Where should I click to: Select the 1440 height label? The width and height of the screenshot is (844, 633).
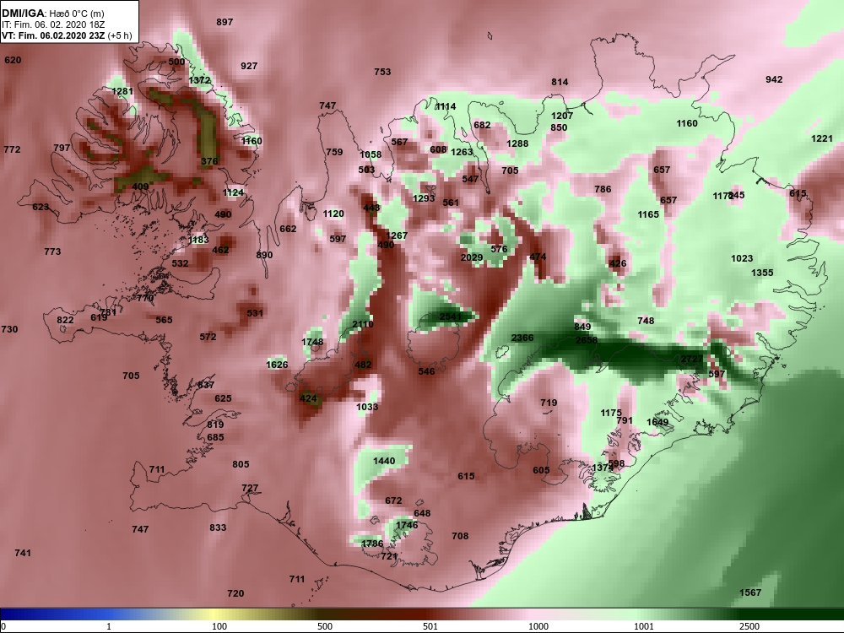point(384,462)
